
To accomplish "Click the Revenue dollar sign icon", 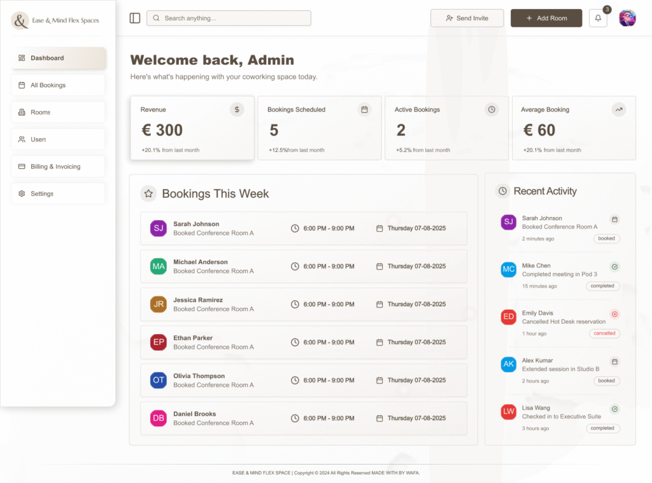I will click(237, 109).
